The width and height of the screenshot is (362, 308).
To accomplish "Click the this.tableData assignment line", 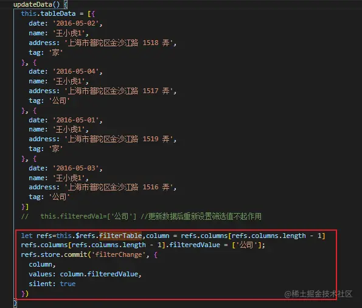I will [x=58, y=13].
